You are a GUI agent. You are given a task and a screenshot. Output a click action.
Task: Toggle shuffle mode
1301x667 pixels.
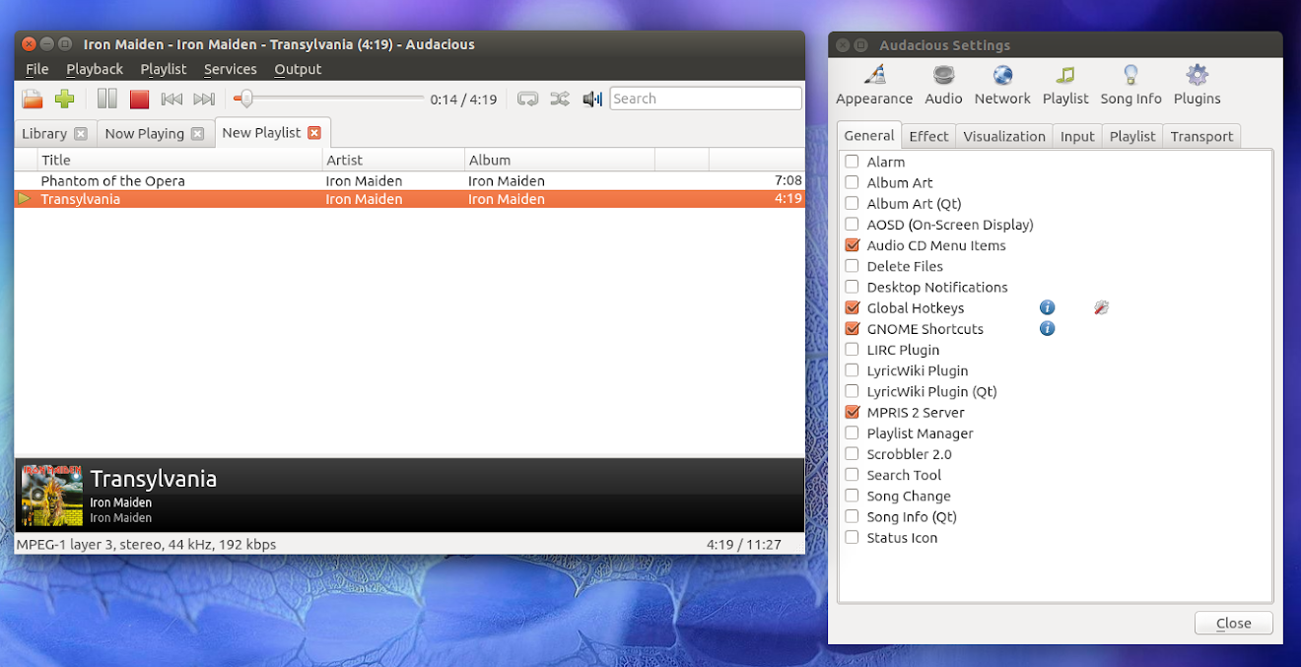pos(559,99)
